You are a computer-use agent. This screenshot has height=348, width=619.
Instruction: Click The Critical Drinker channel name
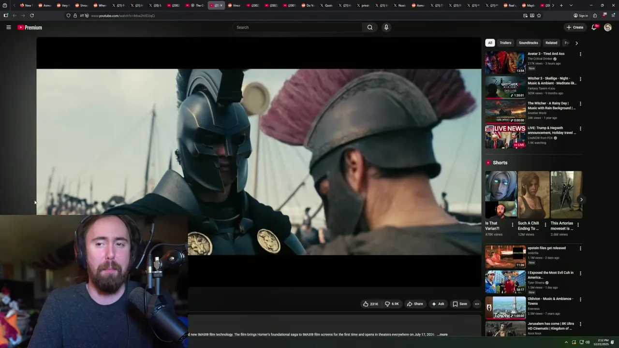pyautogui.click(x=540, y=59)
